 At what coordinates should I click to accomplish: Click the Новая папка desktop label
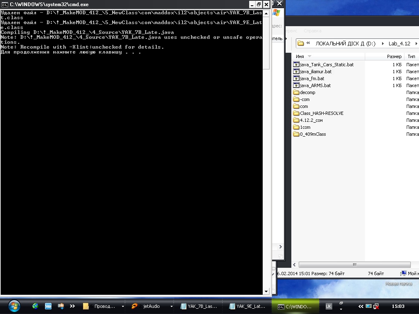(x=399, y=284)
